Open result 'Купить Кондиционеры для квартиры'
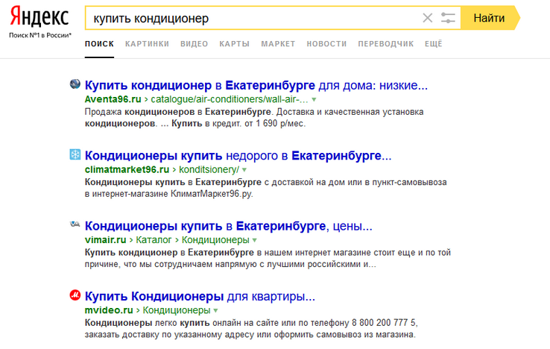The height and width of the screenshot is (349, 550). [x=200, y=296]
